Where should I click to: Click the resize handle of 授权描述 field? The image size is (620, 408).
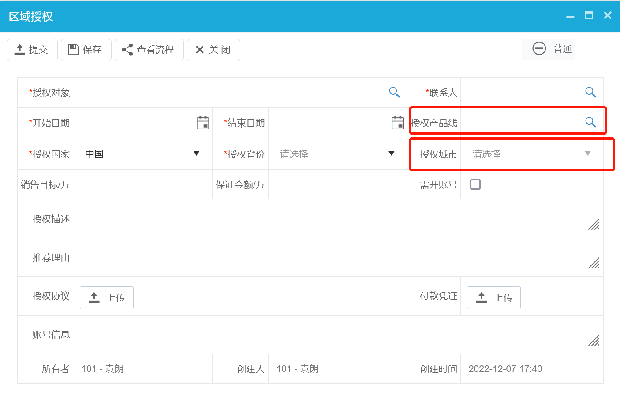click(594, 225)
